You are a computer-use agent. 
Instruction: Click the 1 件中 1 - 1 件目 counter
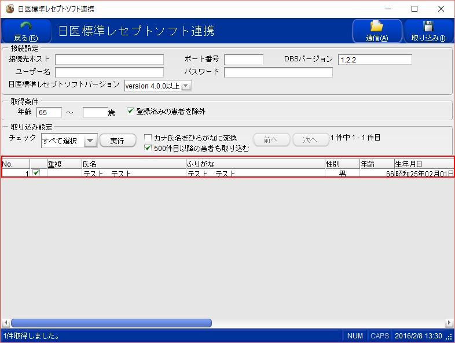[x=355, y=138]
